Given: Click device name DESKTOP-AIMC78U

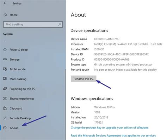Looking at the screenshot, I should 107,39.
